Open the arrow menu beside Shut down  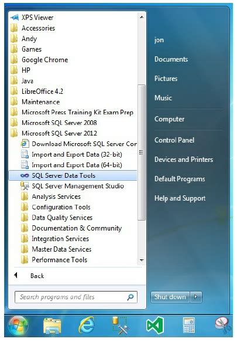point(196,297)
